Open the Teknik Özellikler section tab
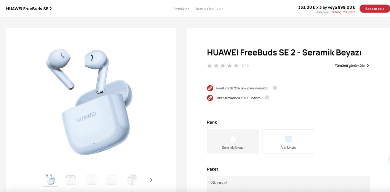 pyautogui.click(x=209, y=9)
